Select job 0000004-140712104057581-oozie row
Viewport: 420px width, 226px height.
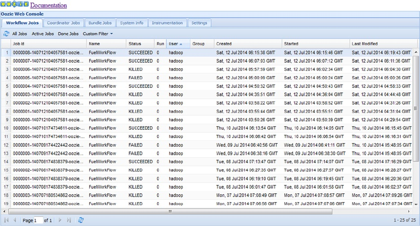point(207,86)
